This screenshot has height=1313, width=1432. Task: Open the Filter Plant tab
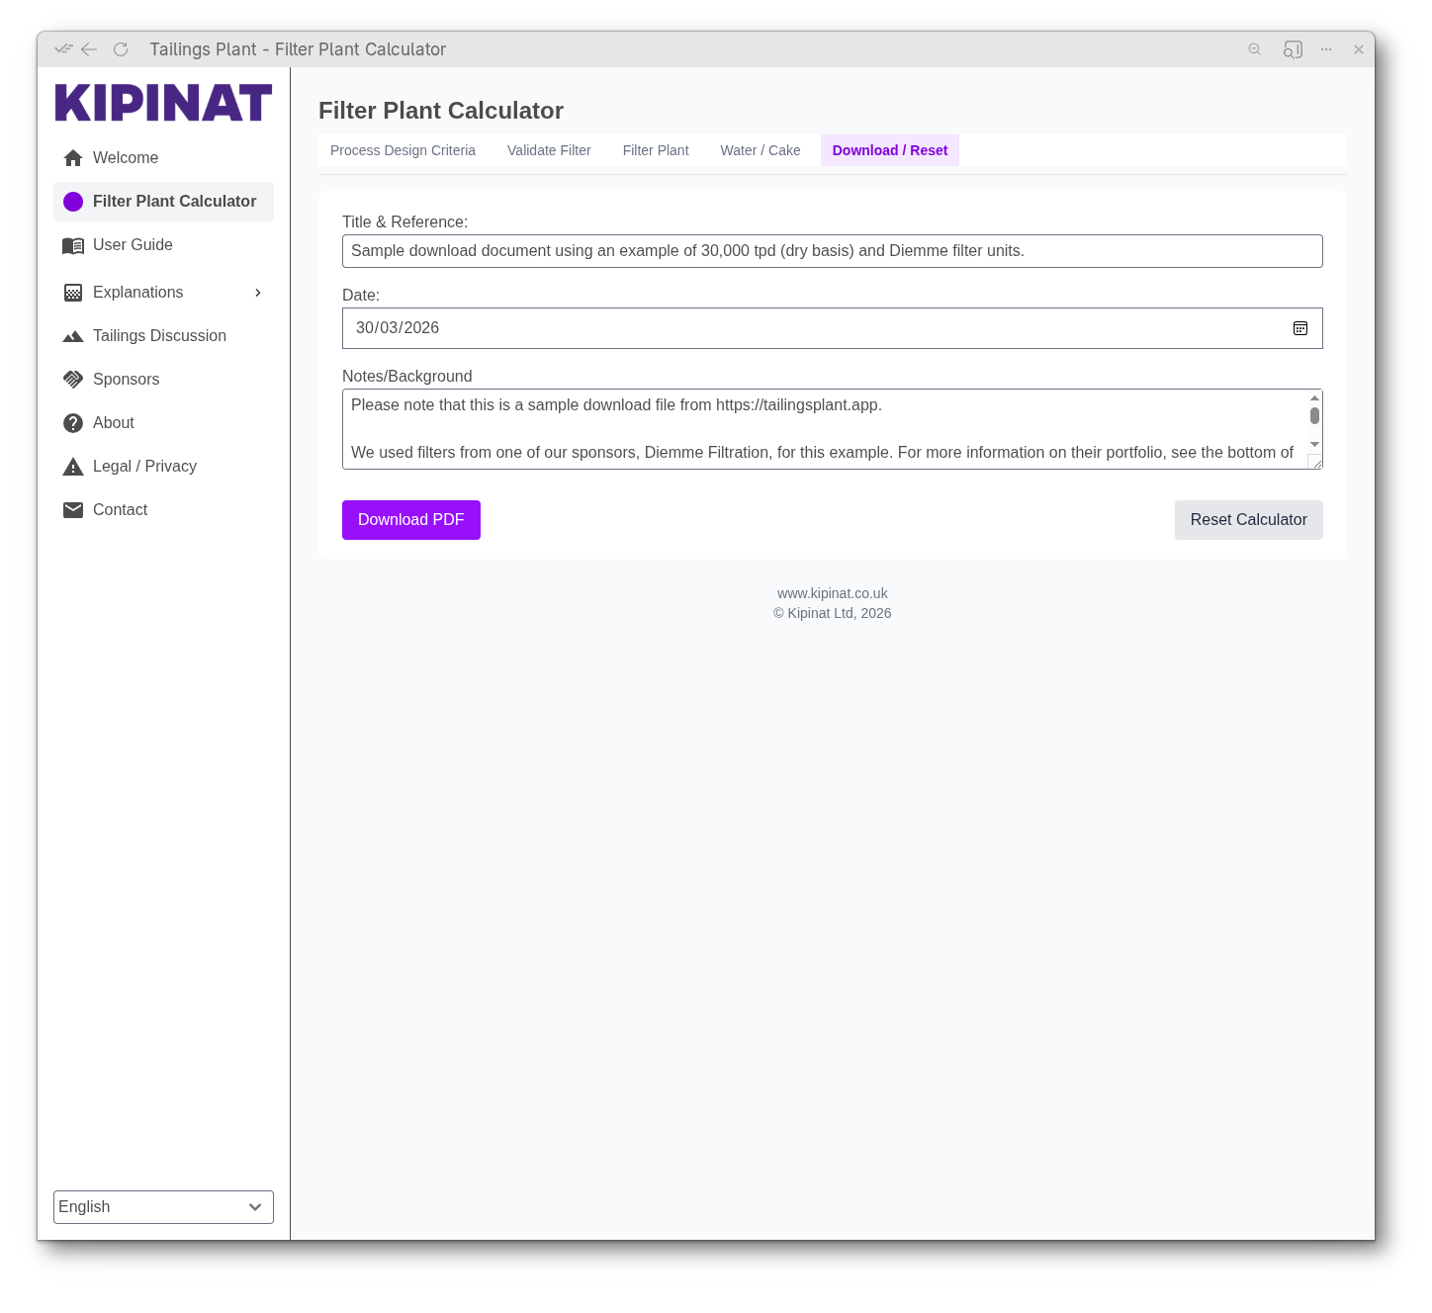[x=656, y=150]
